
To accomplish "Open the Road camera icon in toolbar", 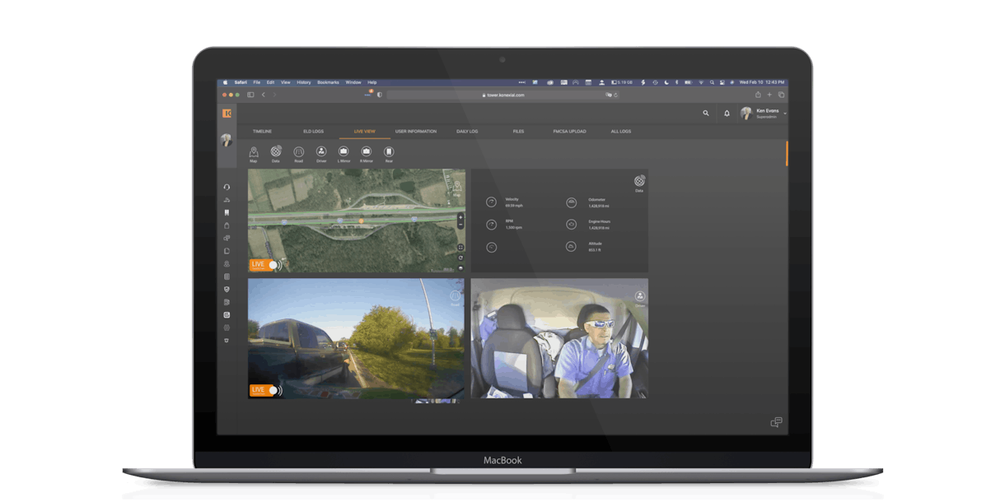I will click(x=299, y=152).
